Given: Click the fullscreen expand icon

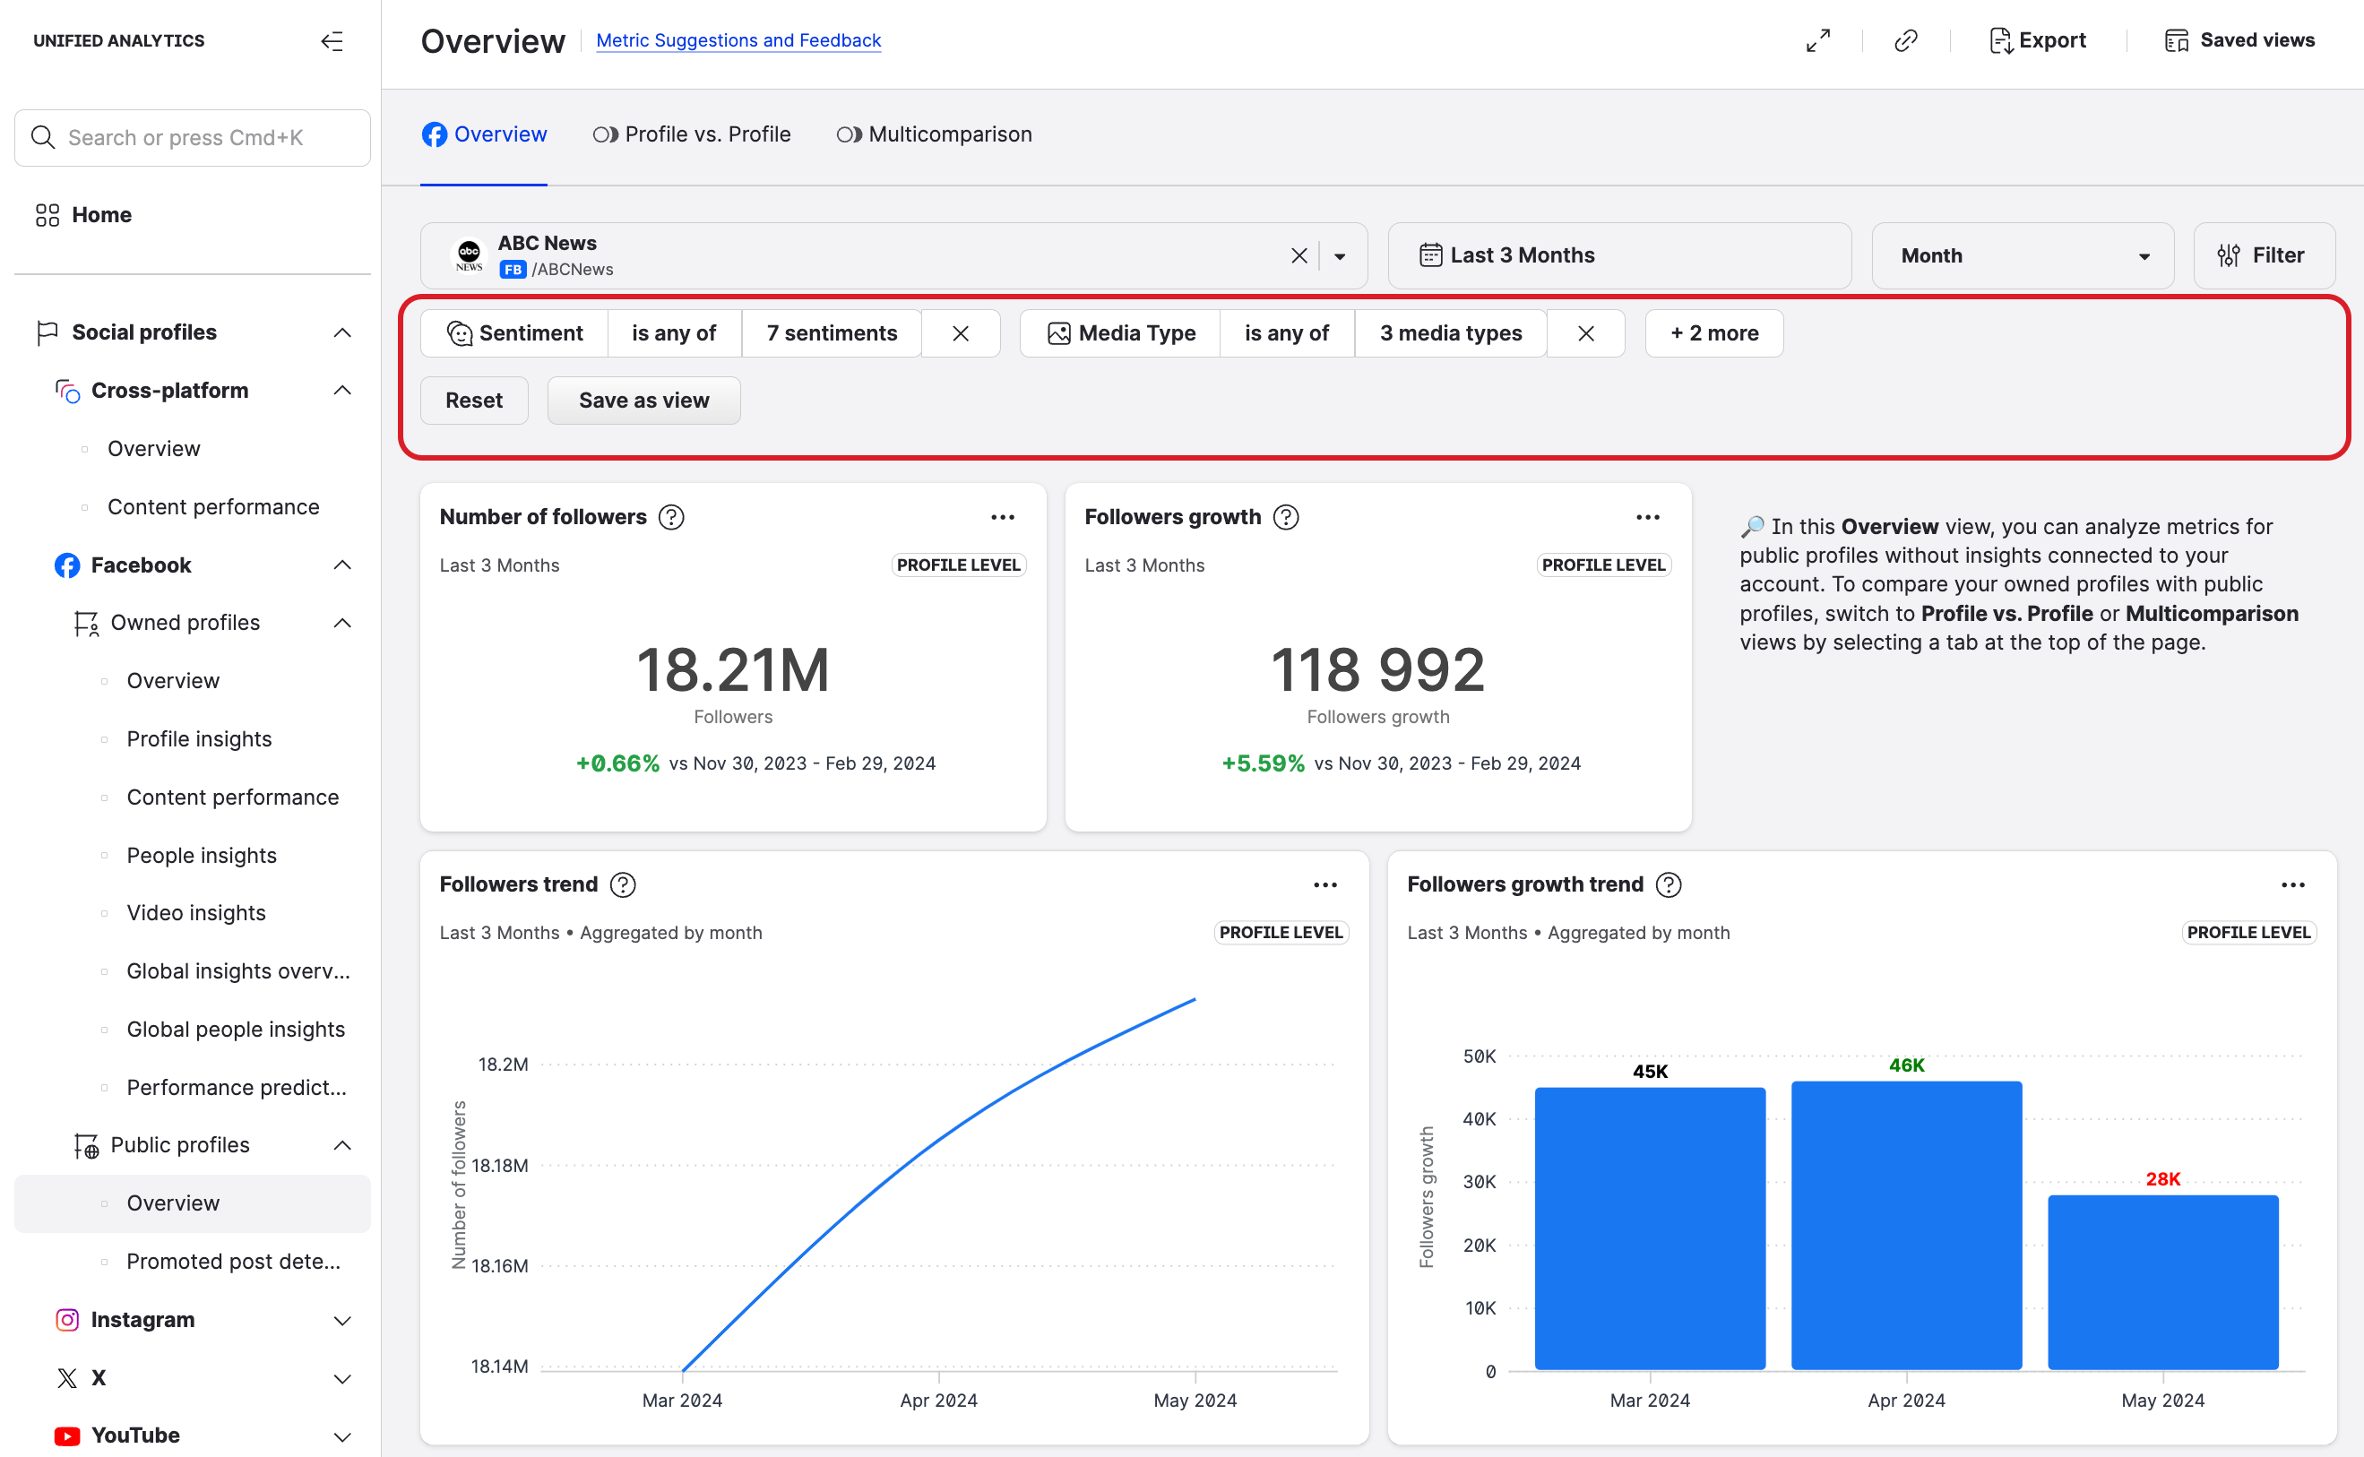Looking at the screenshot, I should [x=1817, y=40].
